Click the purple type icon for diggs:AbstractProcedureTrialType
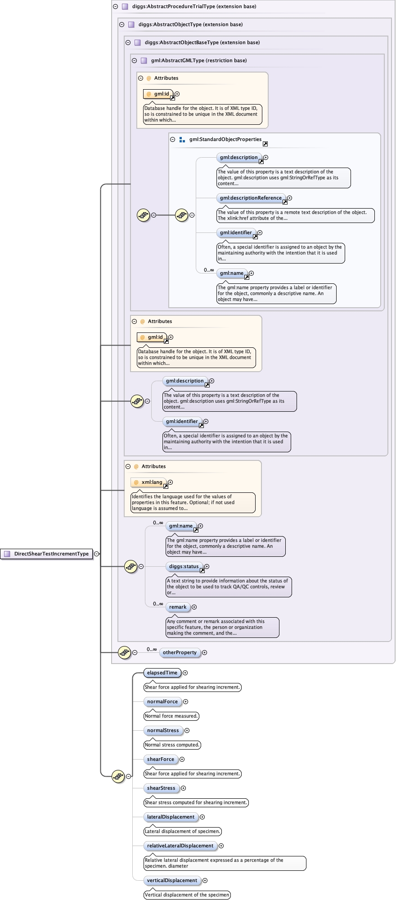 coord(125,7)
